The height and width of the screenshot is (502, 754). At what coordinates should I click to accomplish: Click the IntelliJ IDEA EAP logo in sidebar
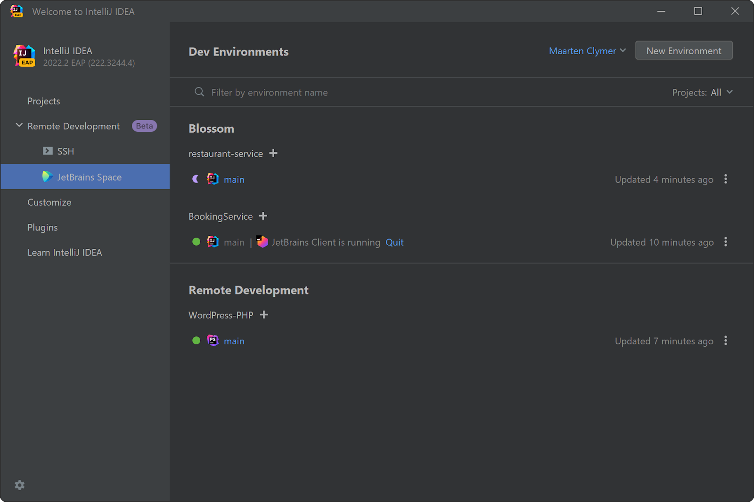[25, 56]
